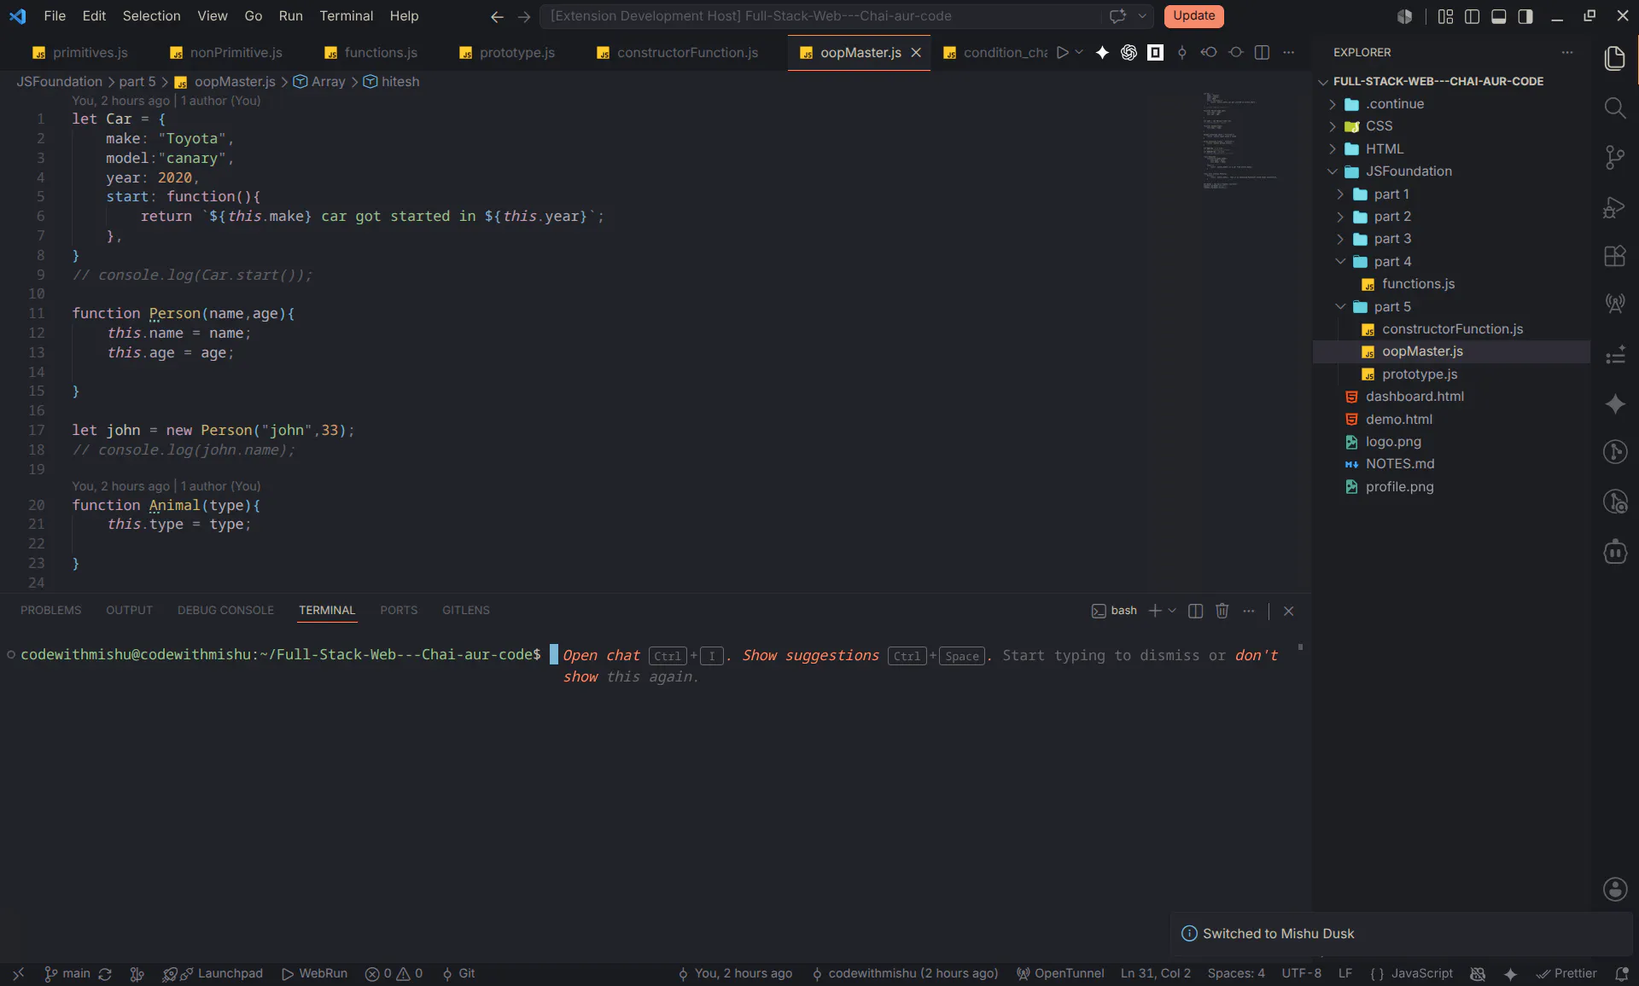1639x986 pixels.
Task: Click the go forward arrow in title bar
Action: coord(524,16)
